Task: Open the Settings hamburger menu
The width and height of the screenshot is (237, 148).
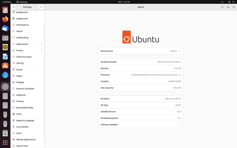Action: [x=41, y=7]
